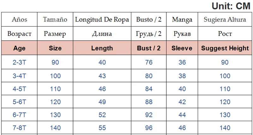
Task: Select the Russian 'Возраст' header cell
Action: coord(19,34)
